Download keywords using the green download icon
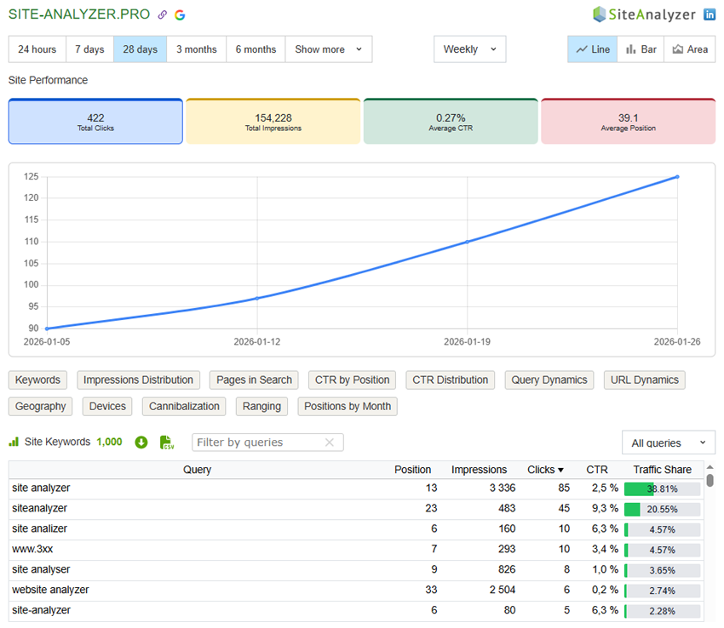Image resolution: width=724 pixels, height=628 pixels. click(141, 442)
